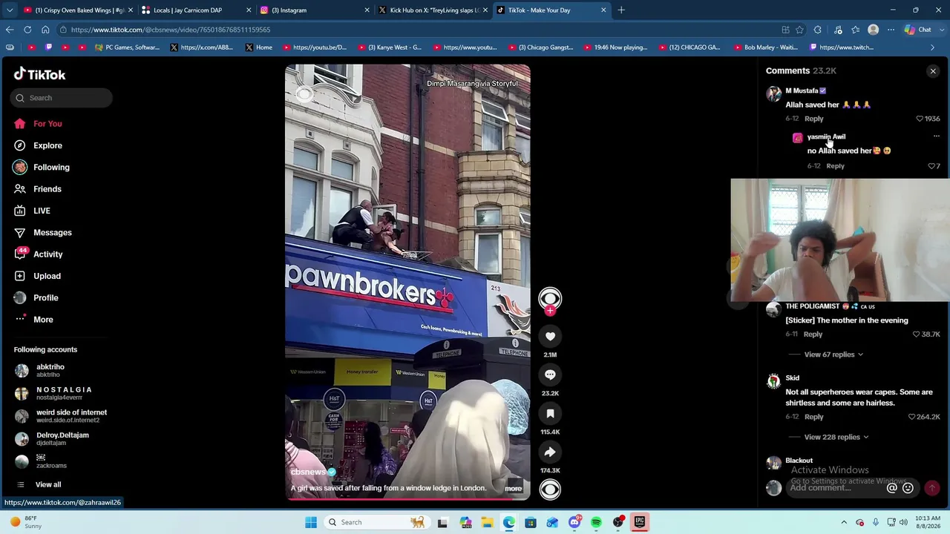Reload the page in the browser
The image size is (950, 534).
click(27, 30)
